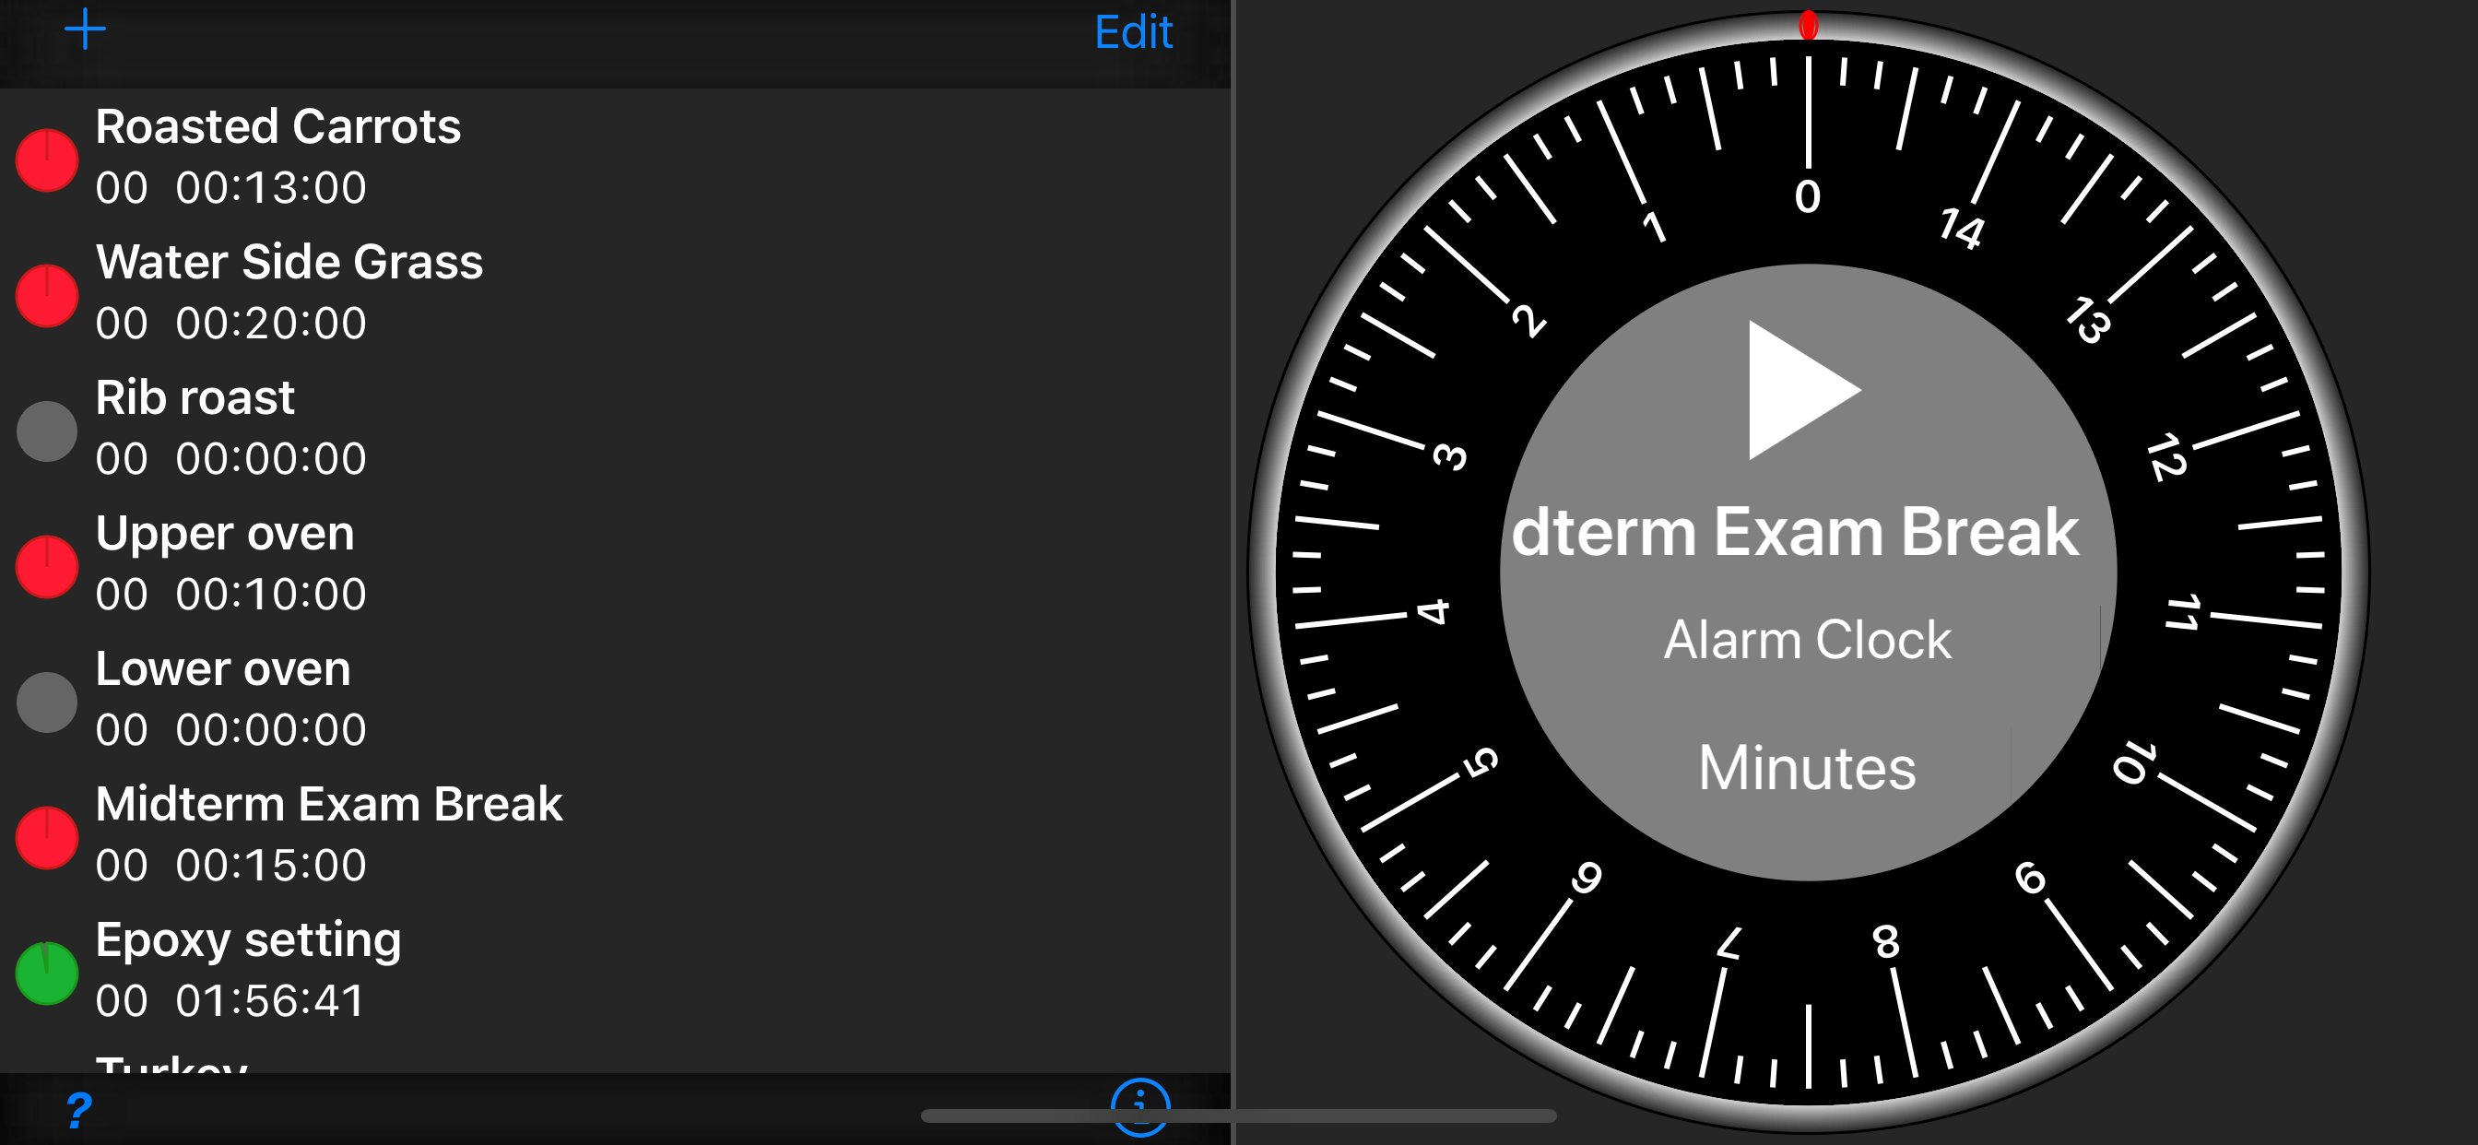This screenshot has height=1145, width=2478.
Task: Open the question mark help icon
Action: click(x=79, y=1110)
